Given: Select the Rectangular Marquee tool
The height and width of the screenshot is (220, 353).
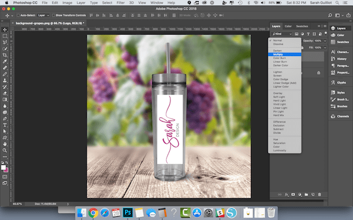Looking at the screenshot, I should pos(5,35).
